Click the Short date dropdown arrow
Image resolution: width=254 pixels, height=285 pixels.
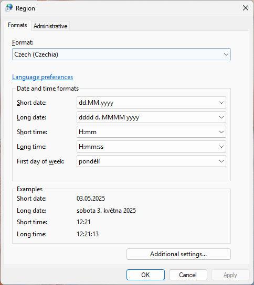tap(221, 103)
